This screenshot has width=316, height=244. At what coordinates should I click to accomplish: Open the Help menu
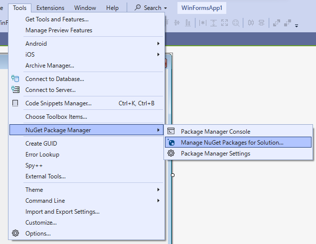tap(112, 8)
